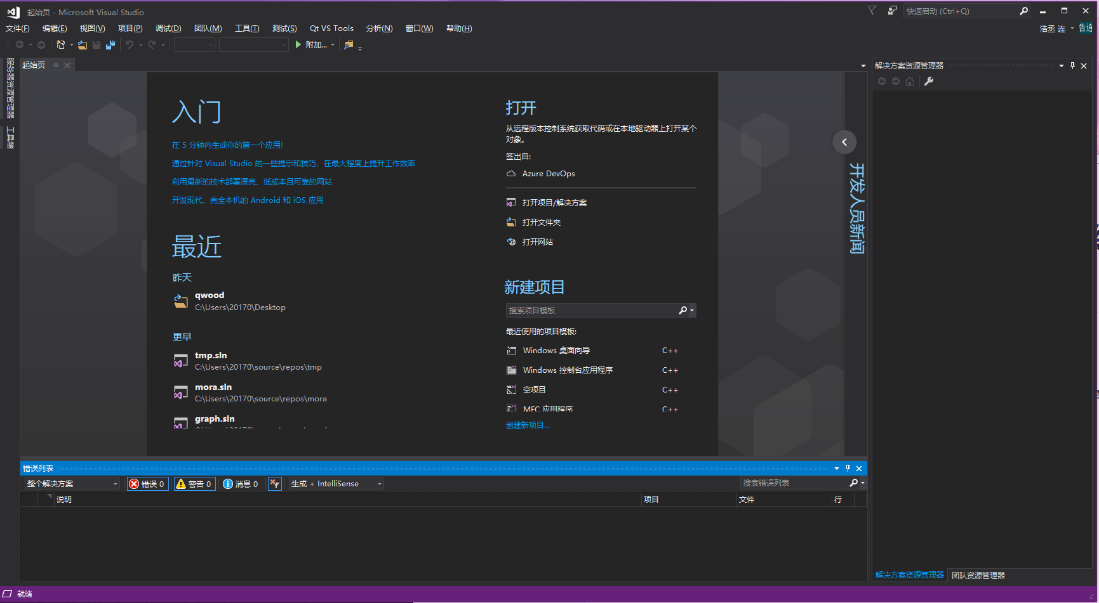Open the document tabs overflow dropdown

tap(863, 66)
